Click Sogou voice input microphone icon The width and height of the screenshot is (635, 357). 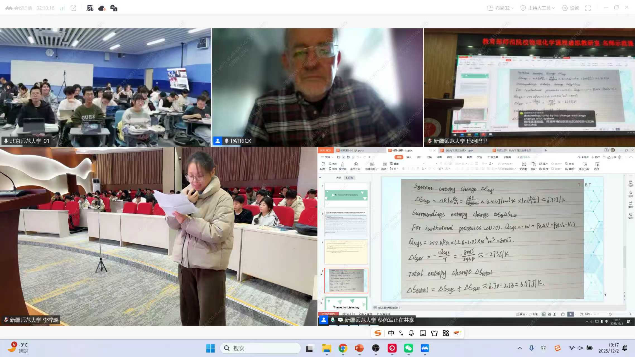coord(411,333)
